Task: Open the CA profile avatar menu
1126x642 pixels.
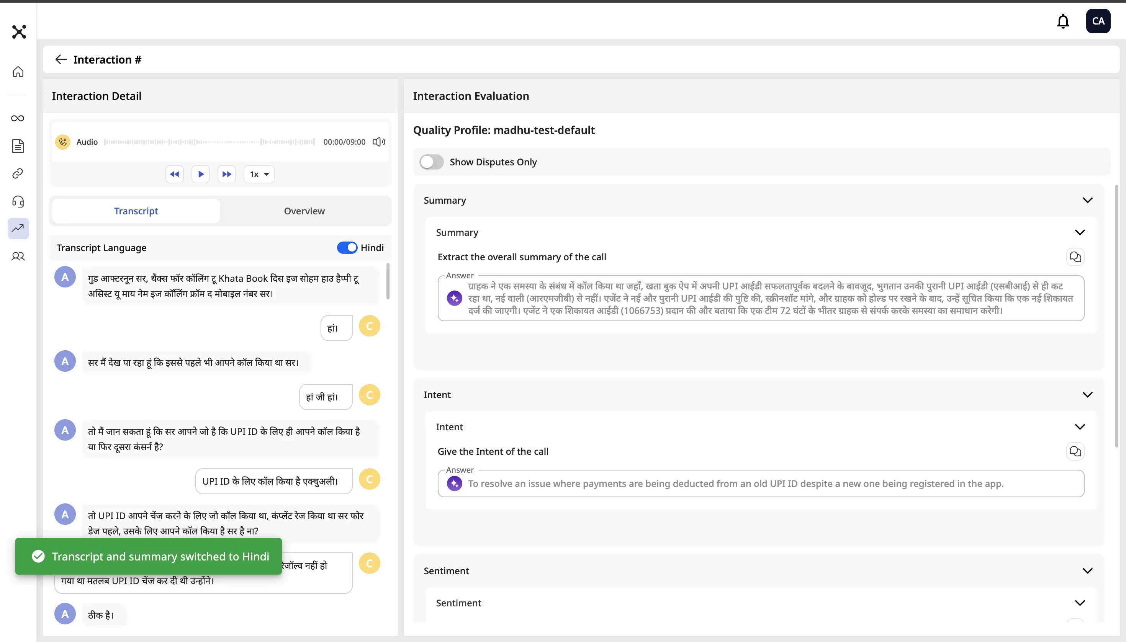Action: (1098, 21)
